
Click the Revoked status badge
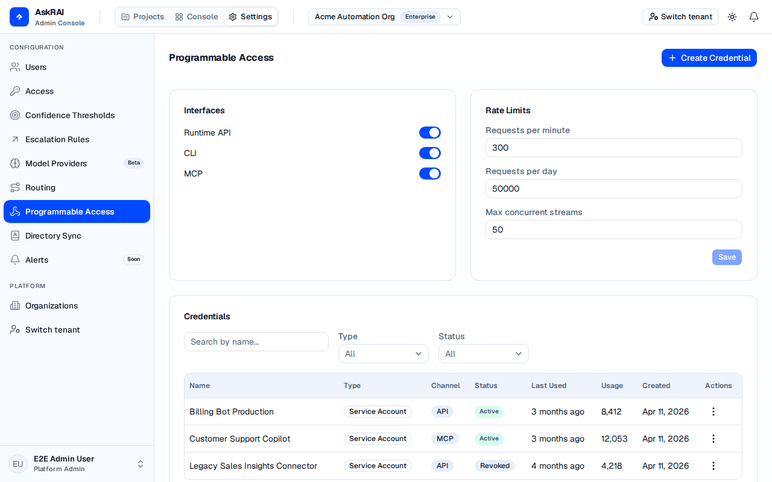click(x=495, y=466)
